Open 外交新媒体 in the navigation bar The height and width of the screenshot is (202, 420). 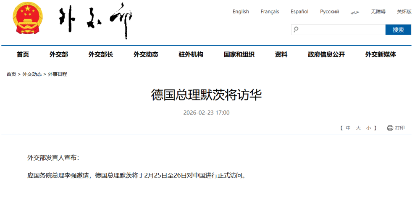pyautogui.click(x=380, y=54)
